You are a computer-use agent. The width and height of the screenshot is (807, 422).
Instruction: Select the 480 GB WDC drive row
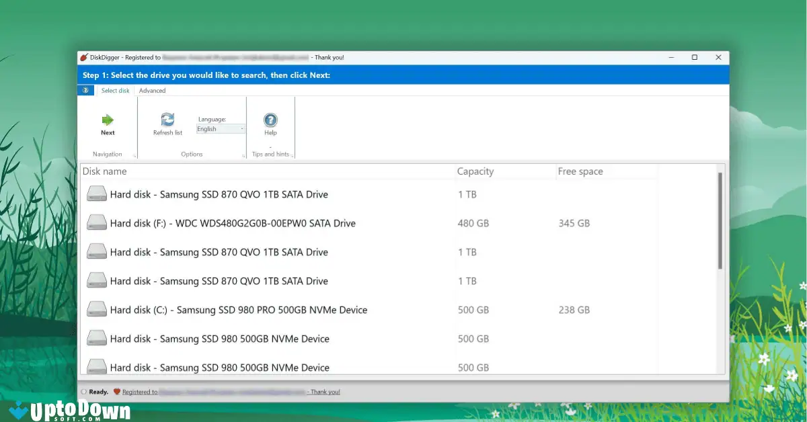pyautogui.click(x=269, y=223)
